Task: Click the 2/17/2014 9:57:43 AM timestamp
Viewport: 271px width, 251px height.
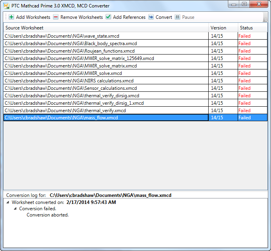Action: point(91,202)
